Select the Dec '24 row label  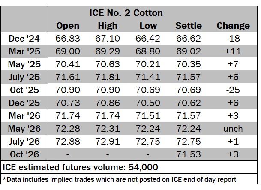pos(24,39)
